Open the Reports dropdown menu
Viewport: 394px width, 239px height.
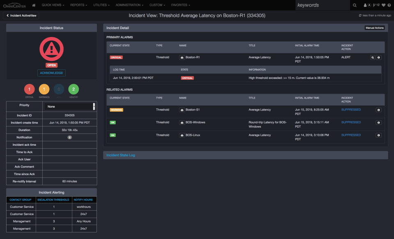(79, 5)
